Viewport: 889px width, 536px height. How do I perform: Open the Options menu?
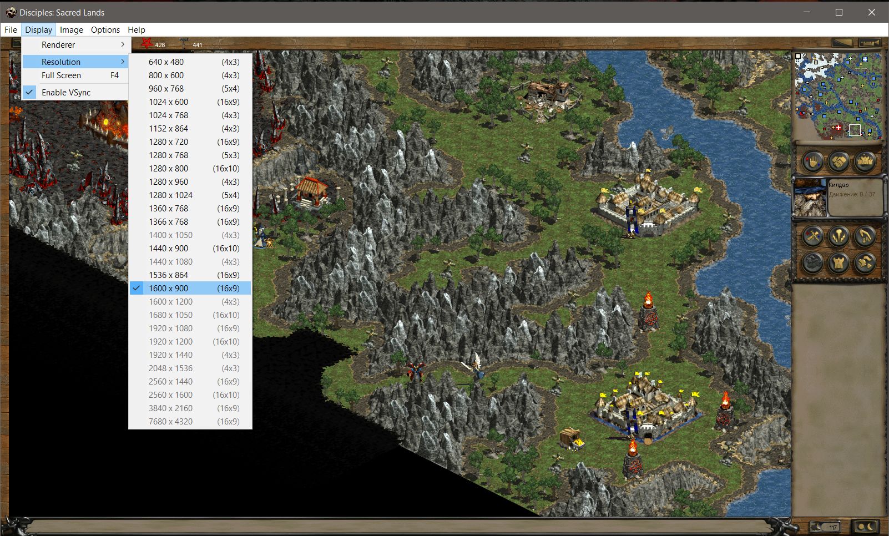[105, 30]
